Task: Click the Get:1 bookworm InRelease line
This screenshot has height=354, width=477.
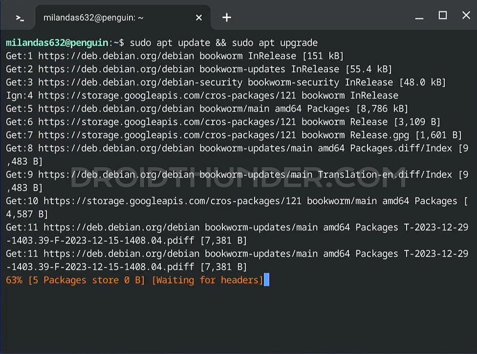Action: (175, 56)
